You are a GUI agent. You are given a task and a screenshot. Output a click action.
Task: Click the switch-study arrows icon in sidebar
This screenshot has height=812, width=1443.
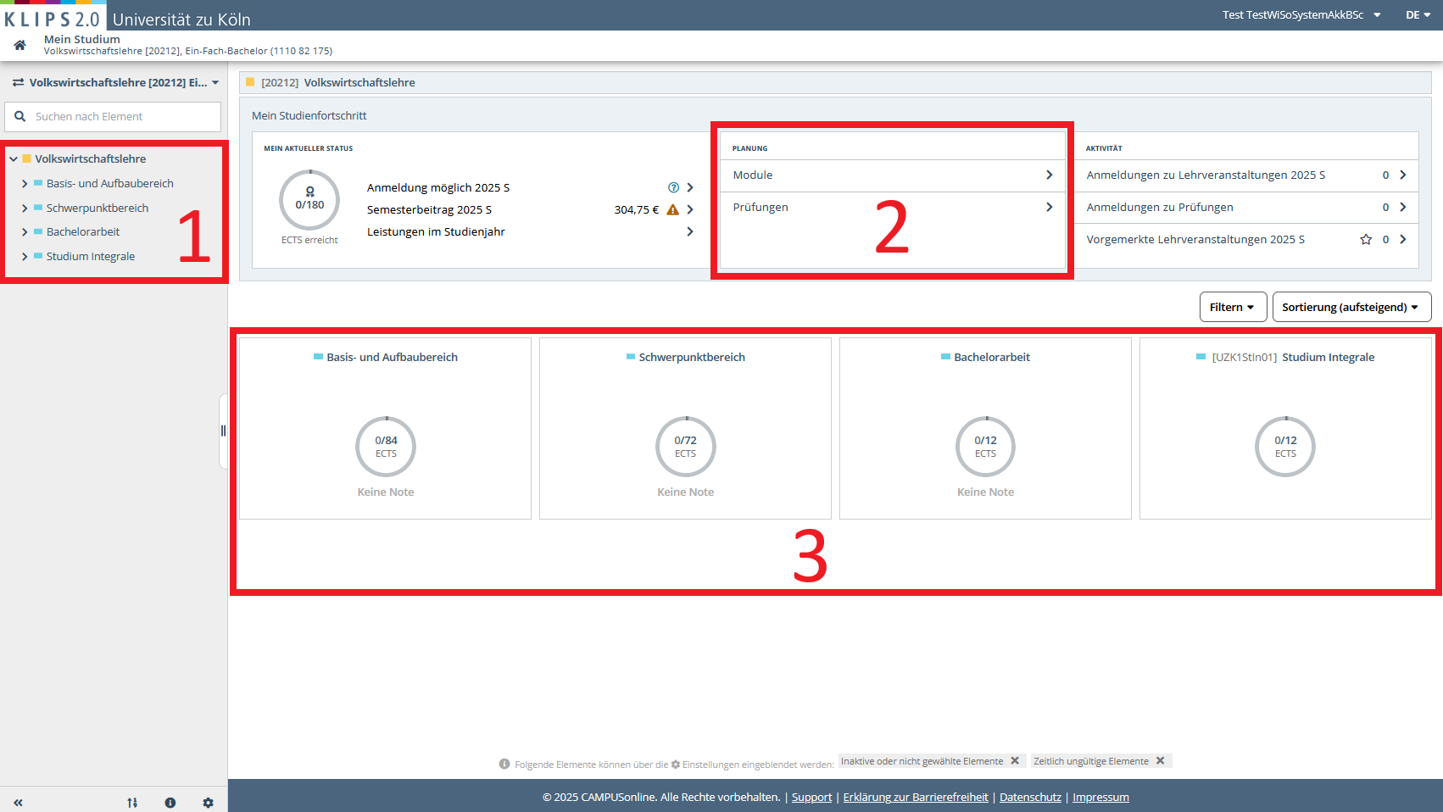(x=18, y=82)
